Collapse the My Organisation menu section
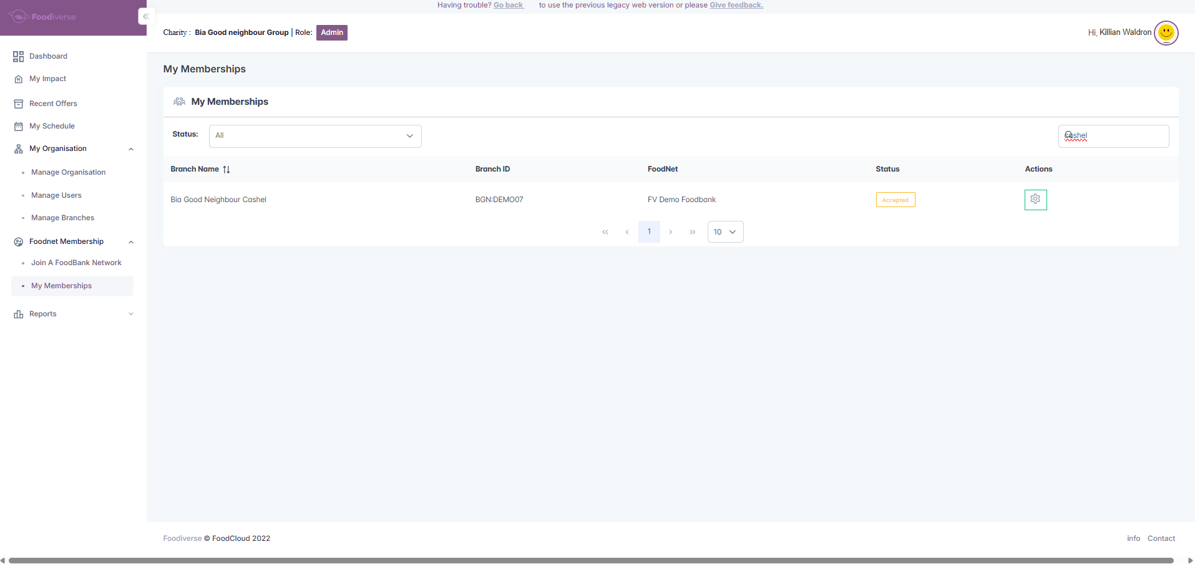The height and width of the screenshot is (564, 1195). tap(131, 149)
